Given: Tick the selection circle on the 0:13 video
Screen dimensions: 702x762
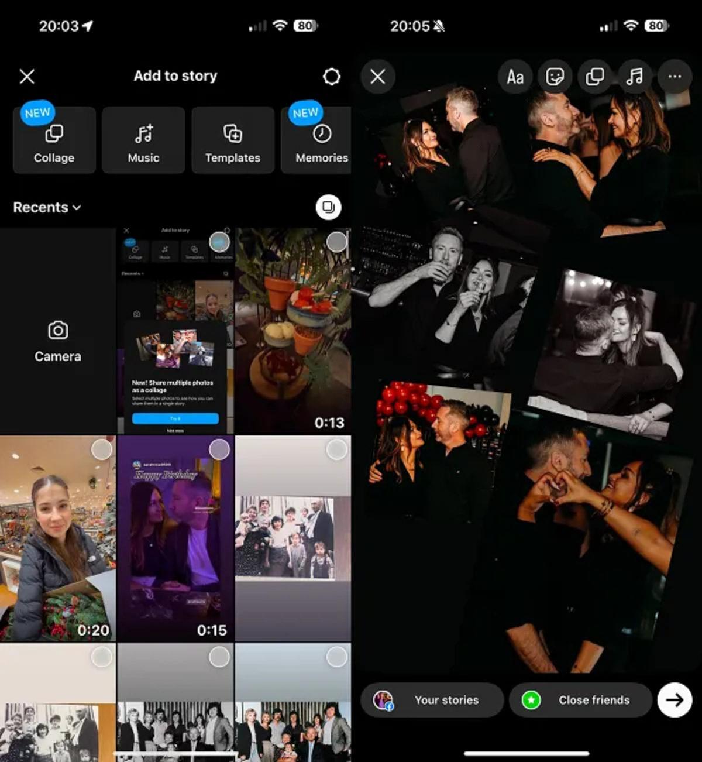Looking at the screenshot, I should 336,242.
